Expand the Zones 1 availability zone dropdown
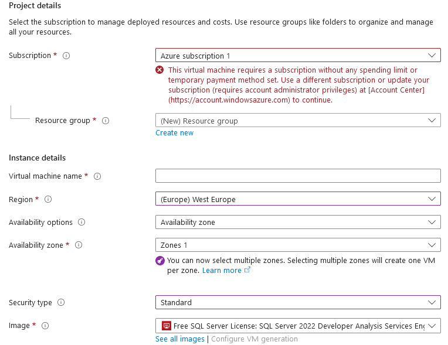Screen dimensions: 448x345 pos(298,245)
